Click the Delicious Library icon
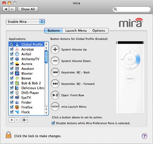The image size is (153, 144). (17, 88)
